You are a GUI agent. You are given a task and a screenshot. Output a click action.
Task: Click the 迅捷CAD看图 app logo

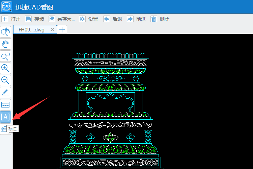click(x=7, y=7)
